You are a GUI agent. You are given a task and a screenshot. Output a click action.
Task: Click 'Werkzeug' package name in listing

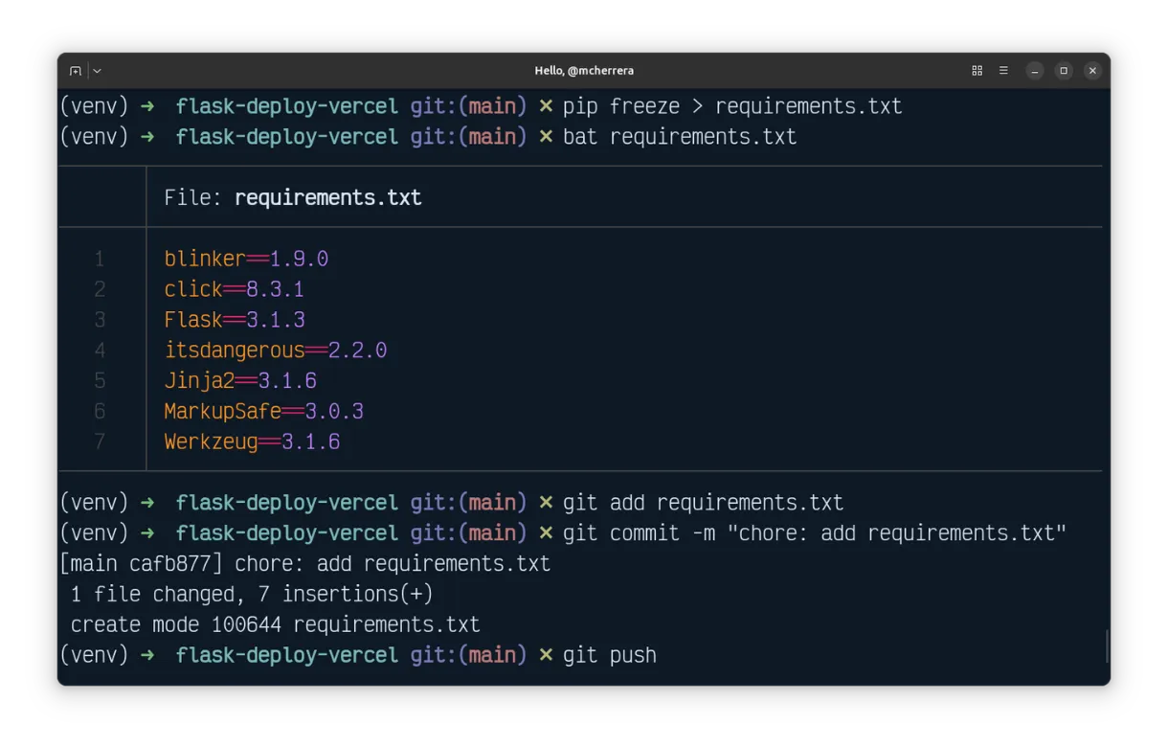click(211, 442)
